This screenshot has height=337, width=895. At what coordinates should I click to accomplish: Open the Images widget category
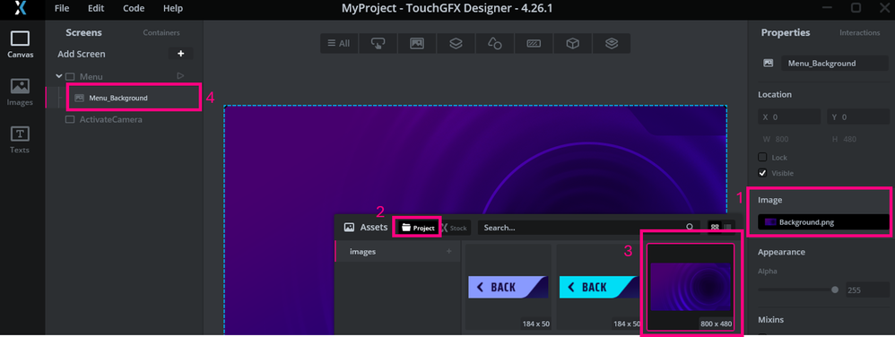pos(417,43)
